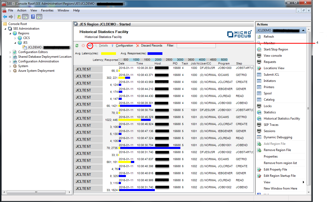Click inside the Filter input field

[197, 45]
